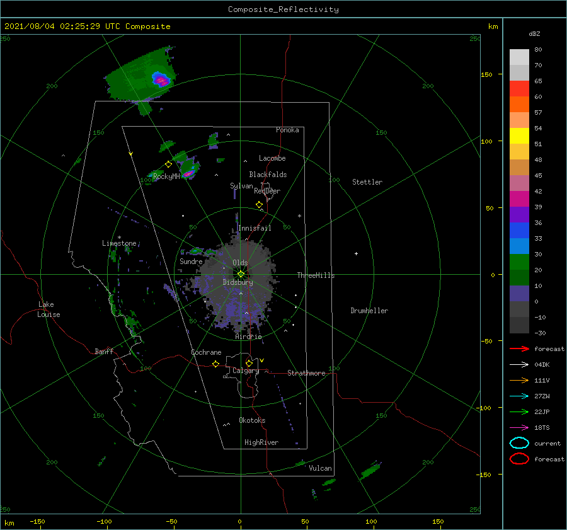The image size is (567, 530).
Task: Select the 42 dBZ magenta color swatch
Action: [x=519, y=199]
